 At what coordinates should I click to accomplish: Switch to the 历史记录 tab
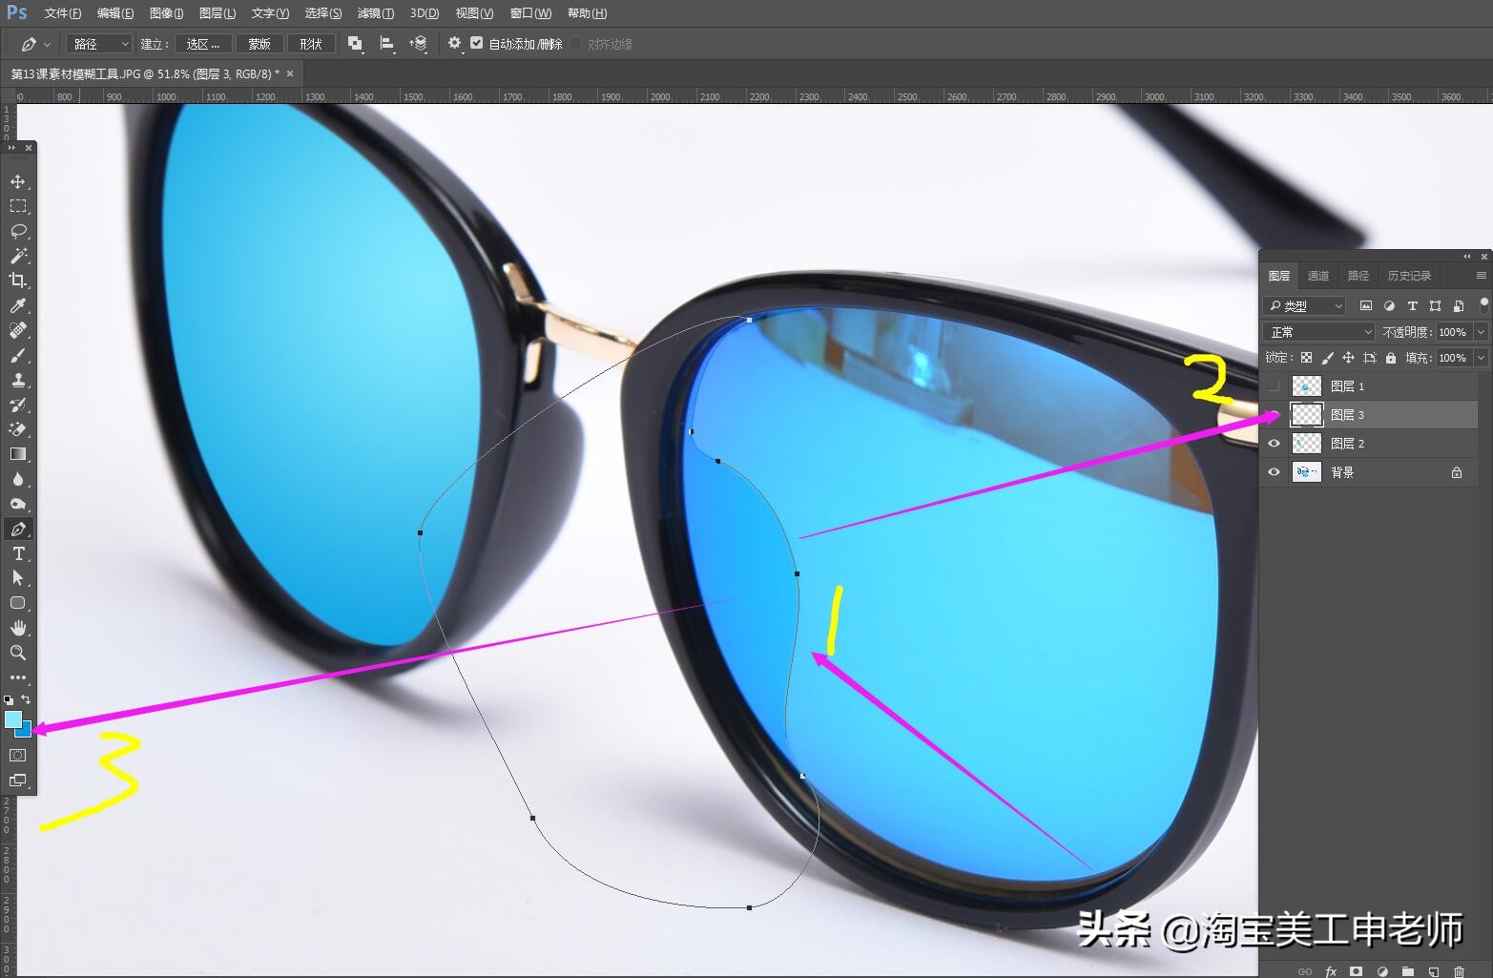click(x=1409, y=276)
